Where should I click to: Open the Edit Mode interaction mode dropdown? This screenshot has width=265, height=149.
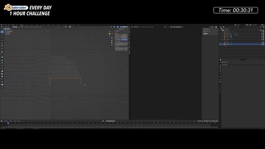coord(7,27)
